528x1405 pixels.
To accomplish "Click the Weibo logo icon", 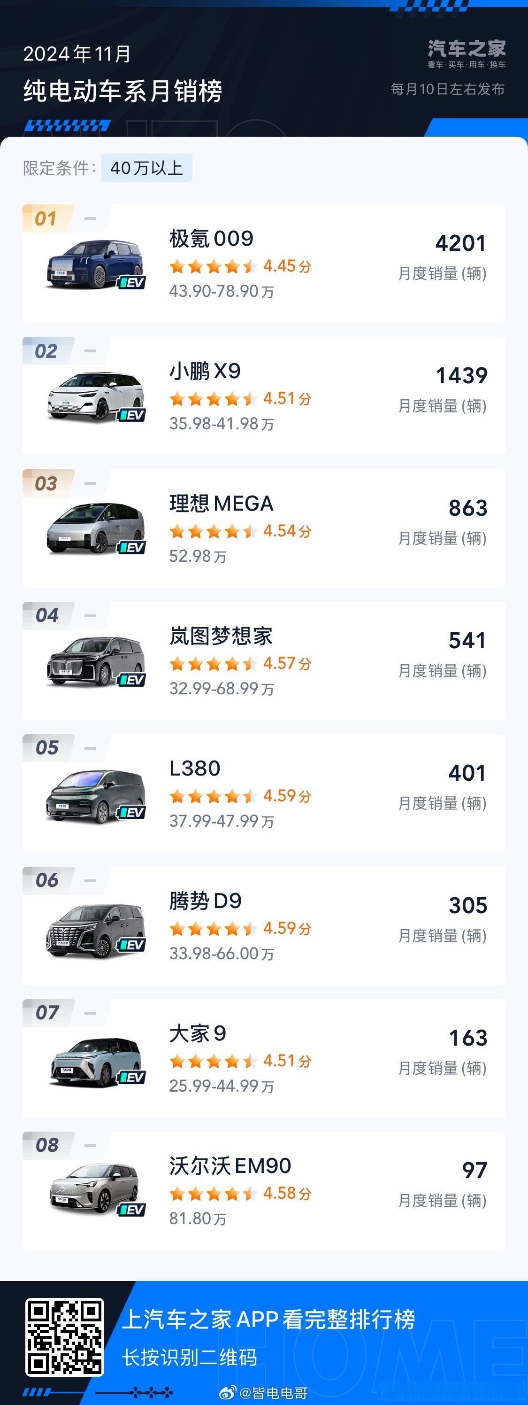I will coord(228,1392).
